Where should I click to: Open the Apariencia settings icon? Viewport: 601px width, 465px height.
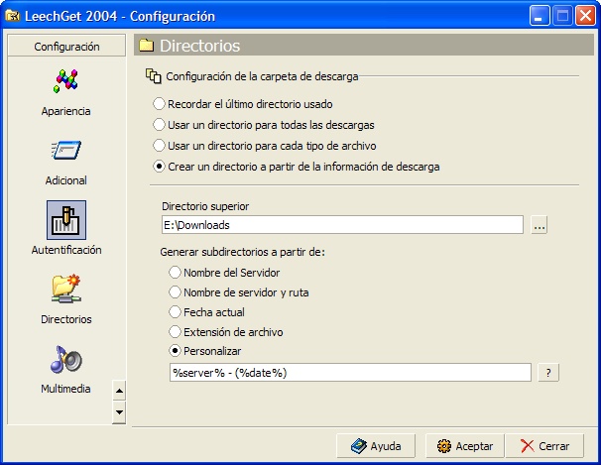click(65, 81)
